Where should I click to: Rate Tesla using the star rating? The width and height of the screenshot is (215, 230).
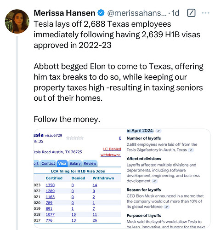click(x=75, y=138)
